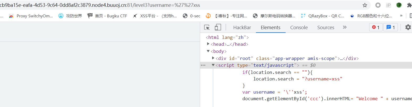The height and width of the screenshot is (107, 412).
Task: Click the gray circle extension icon
Action: (378, 5)
